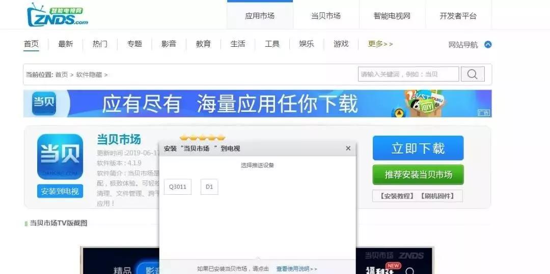This screenshot has width=550, height=274.
Task: Click the five-star rating display
Action: tap(202, 138)
